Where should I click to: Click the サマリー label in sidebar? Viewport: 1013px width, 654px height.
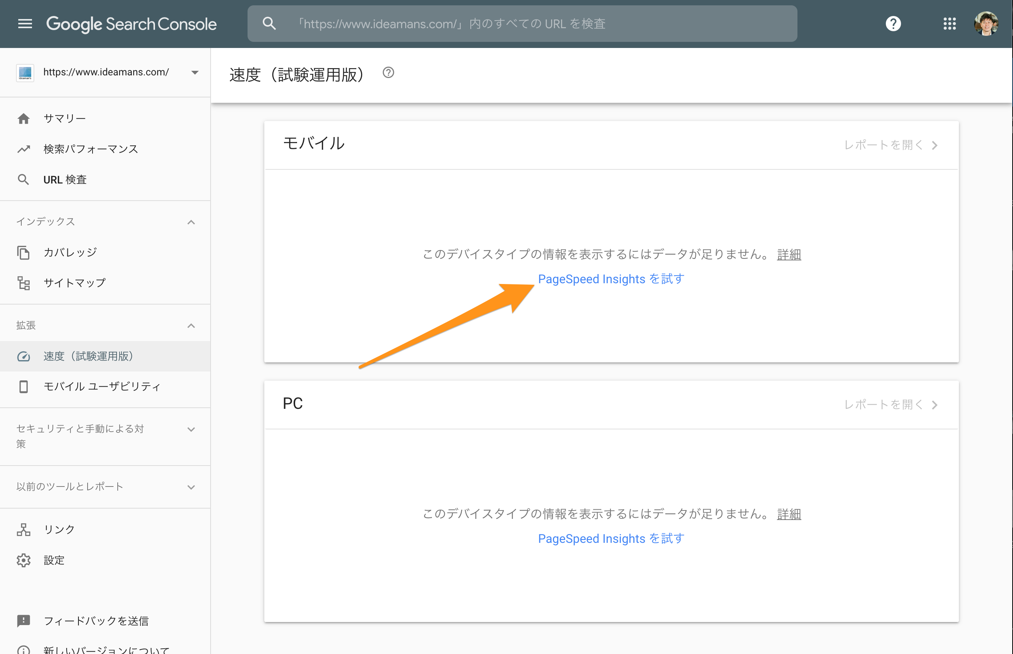click(65, 118)
